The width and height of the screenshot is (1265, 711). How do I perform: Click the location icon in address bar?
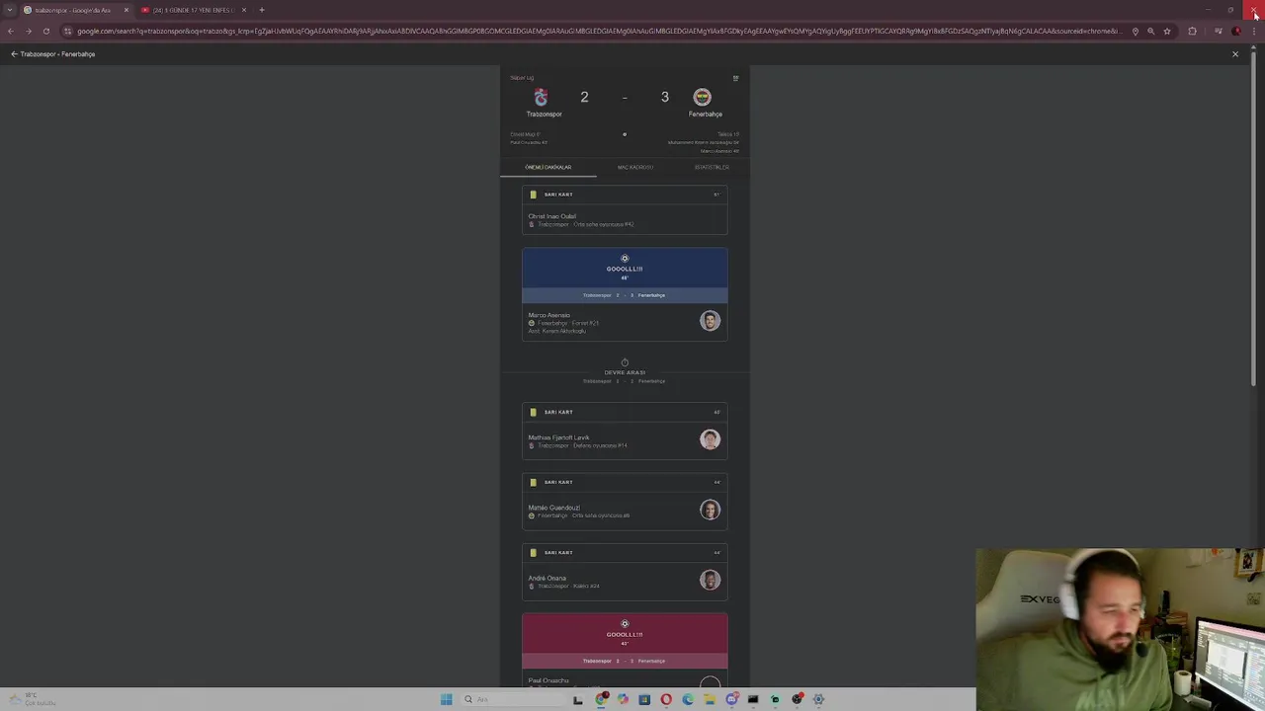(x=1135, y=31)
